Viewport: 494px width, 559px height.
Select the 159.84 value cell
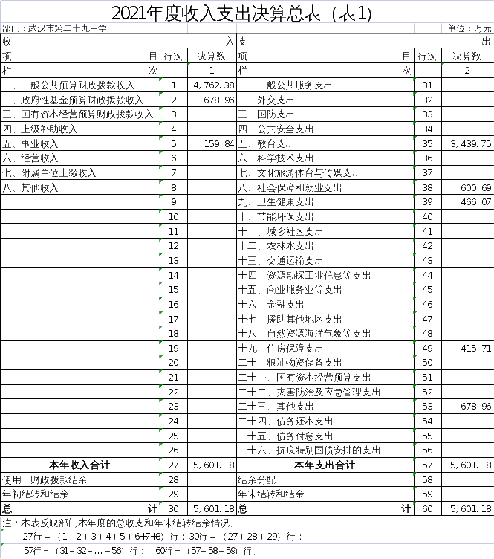pos(212,143)
